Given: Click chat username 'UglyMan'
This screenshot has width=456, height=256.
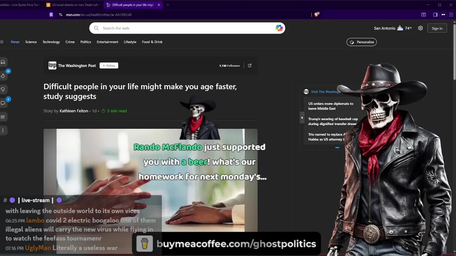Looking at the screenshot, I should point(38,248).
